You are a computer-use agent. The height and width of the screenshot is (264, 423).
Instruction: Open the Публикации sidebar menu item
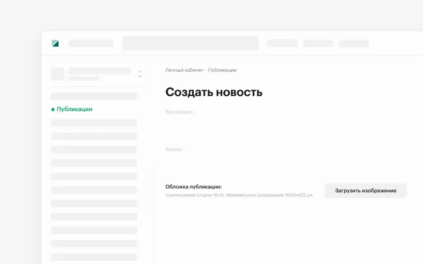[x=74, y=109]
